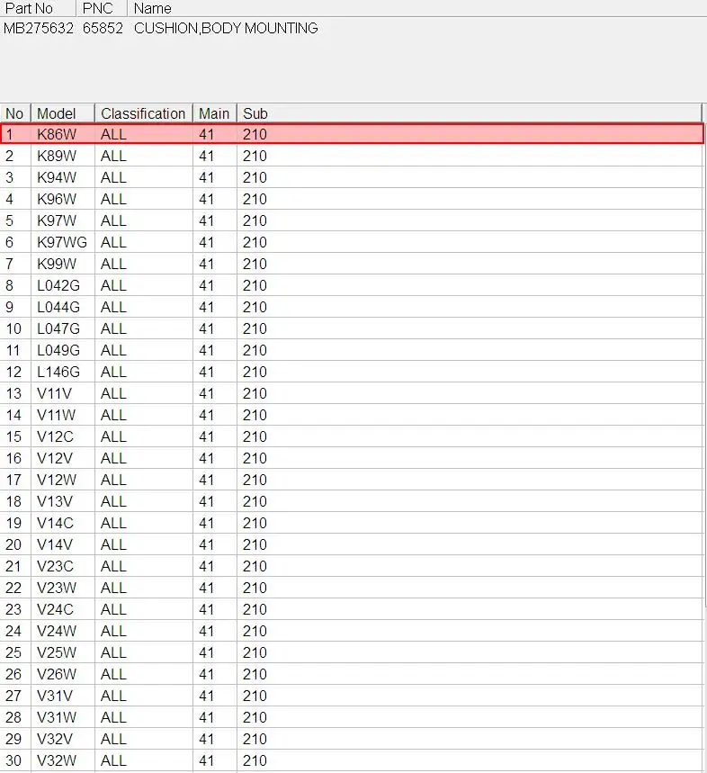Screen dimensions: 707x773
Task: Select the V13V model row
Action: (352, 501)
